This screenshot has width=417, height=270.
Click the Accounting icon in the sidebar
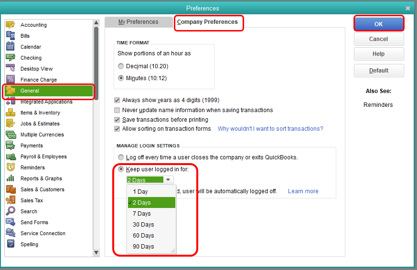click(x=11, y=25)
